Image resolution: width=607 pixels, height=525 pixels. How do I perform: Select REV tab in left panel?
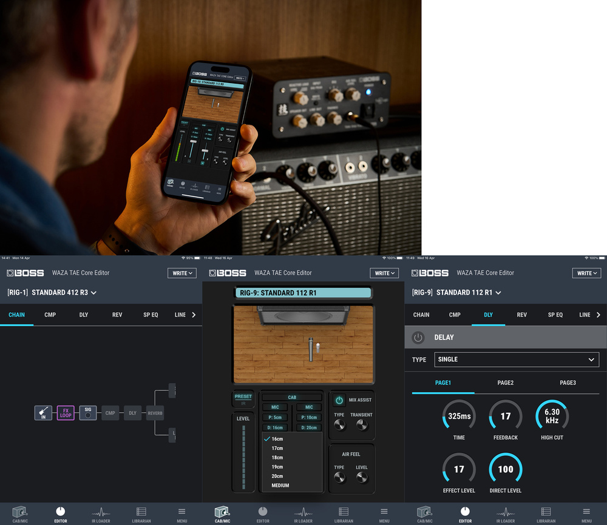click(x=117, y=315)
